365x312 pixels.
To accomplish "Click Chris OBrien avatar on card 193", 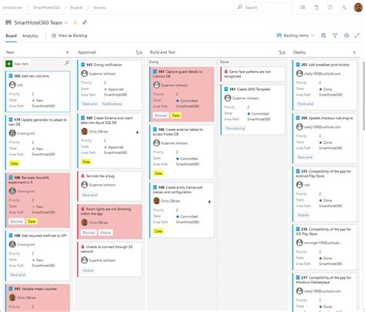I will [x=12, y=297].
